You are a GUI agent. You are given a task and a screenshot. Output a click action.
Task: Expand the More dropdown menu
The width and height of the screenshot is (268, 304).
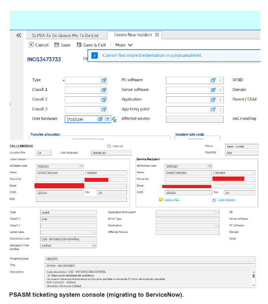pos(124,45)
